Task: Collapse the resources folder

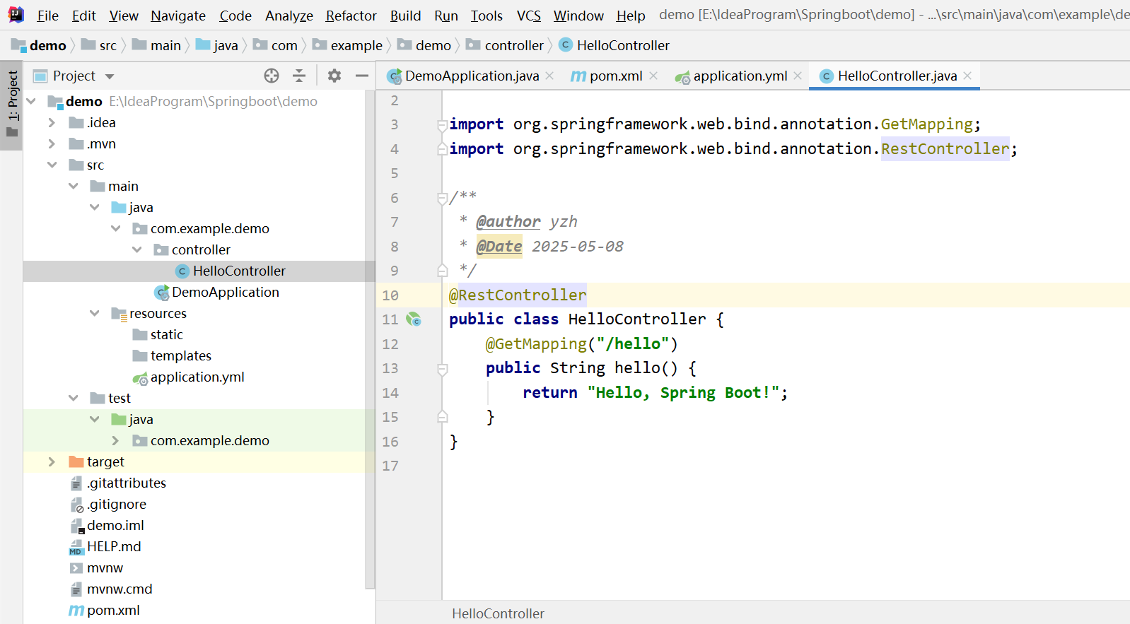Action: point(95,313)
